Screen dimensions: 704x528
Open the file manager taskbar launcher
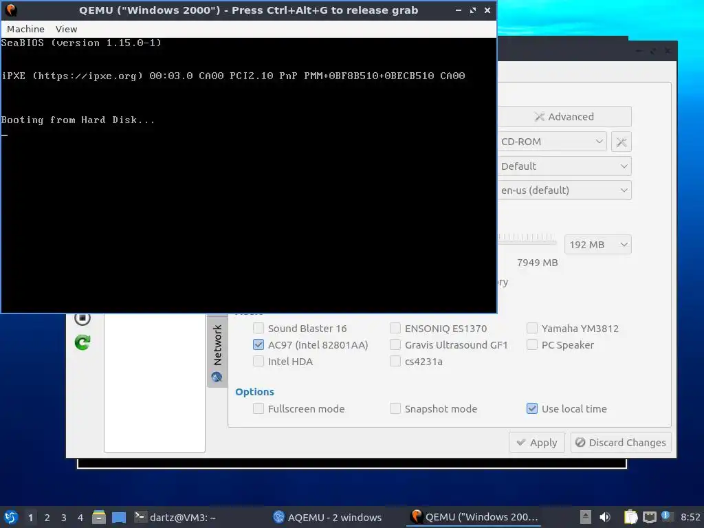pos(99,517)
